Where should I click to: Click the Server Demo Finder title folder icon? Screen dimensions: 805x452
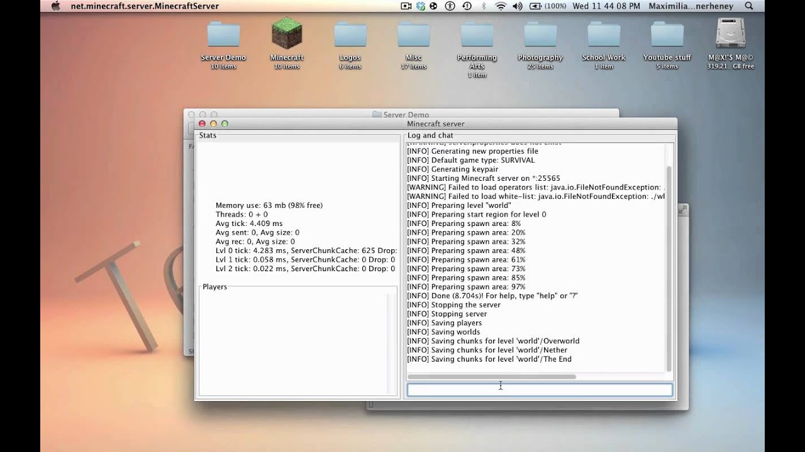coord(377,115)
